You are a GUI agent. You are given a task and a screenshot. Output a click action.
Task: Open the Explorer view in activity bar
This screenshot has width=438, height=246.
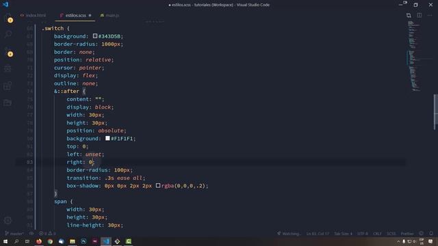pos(8,18)
